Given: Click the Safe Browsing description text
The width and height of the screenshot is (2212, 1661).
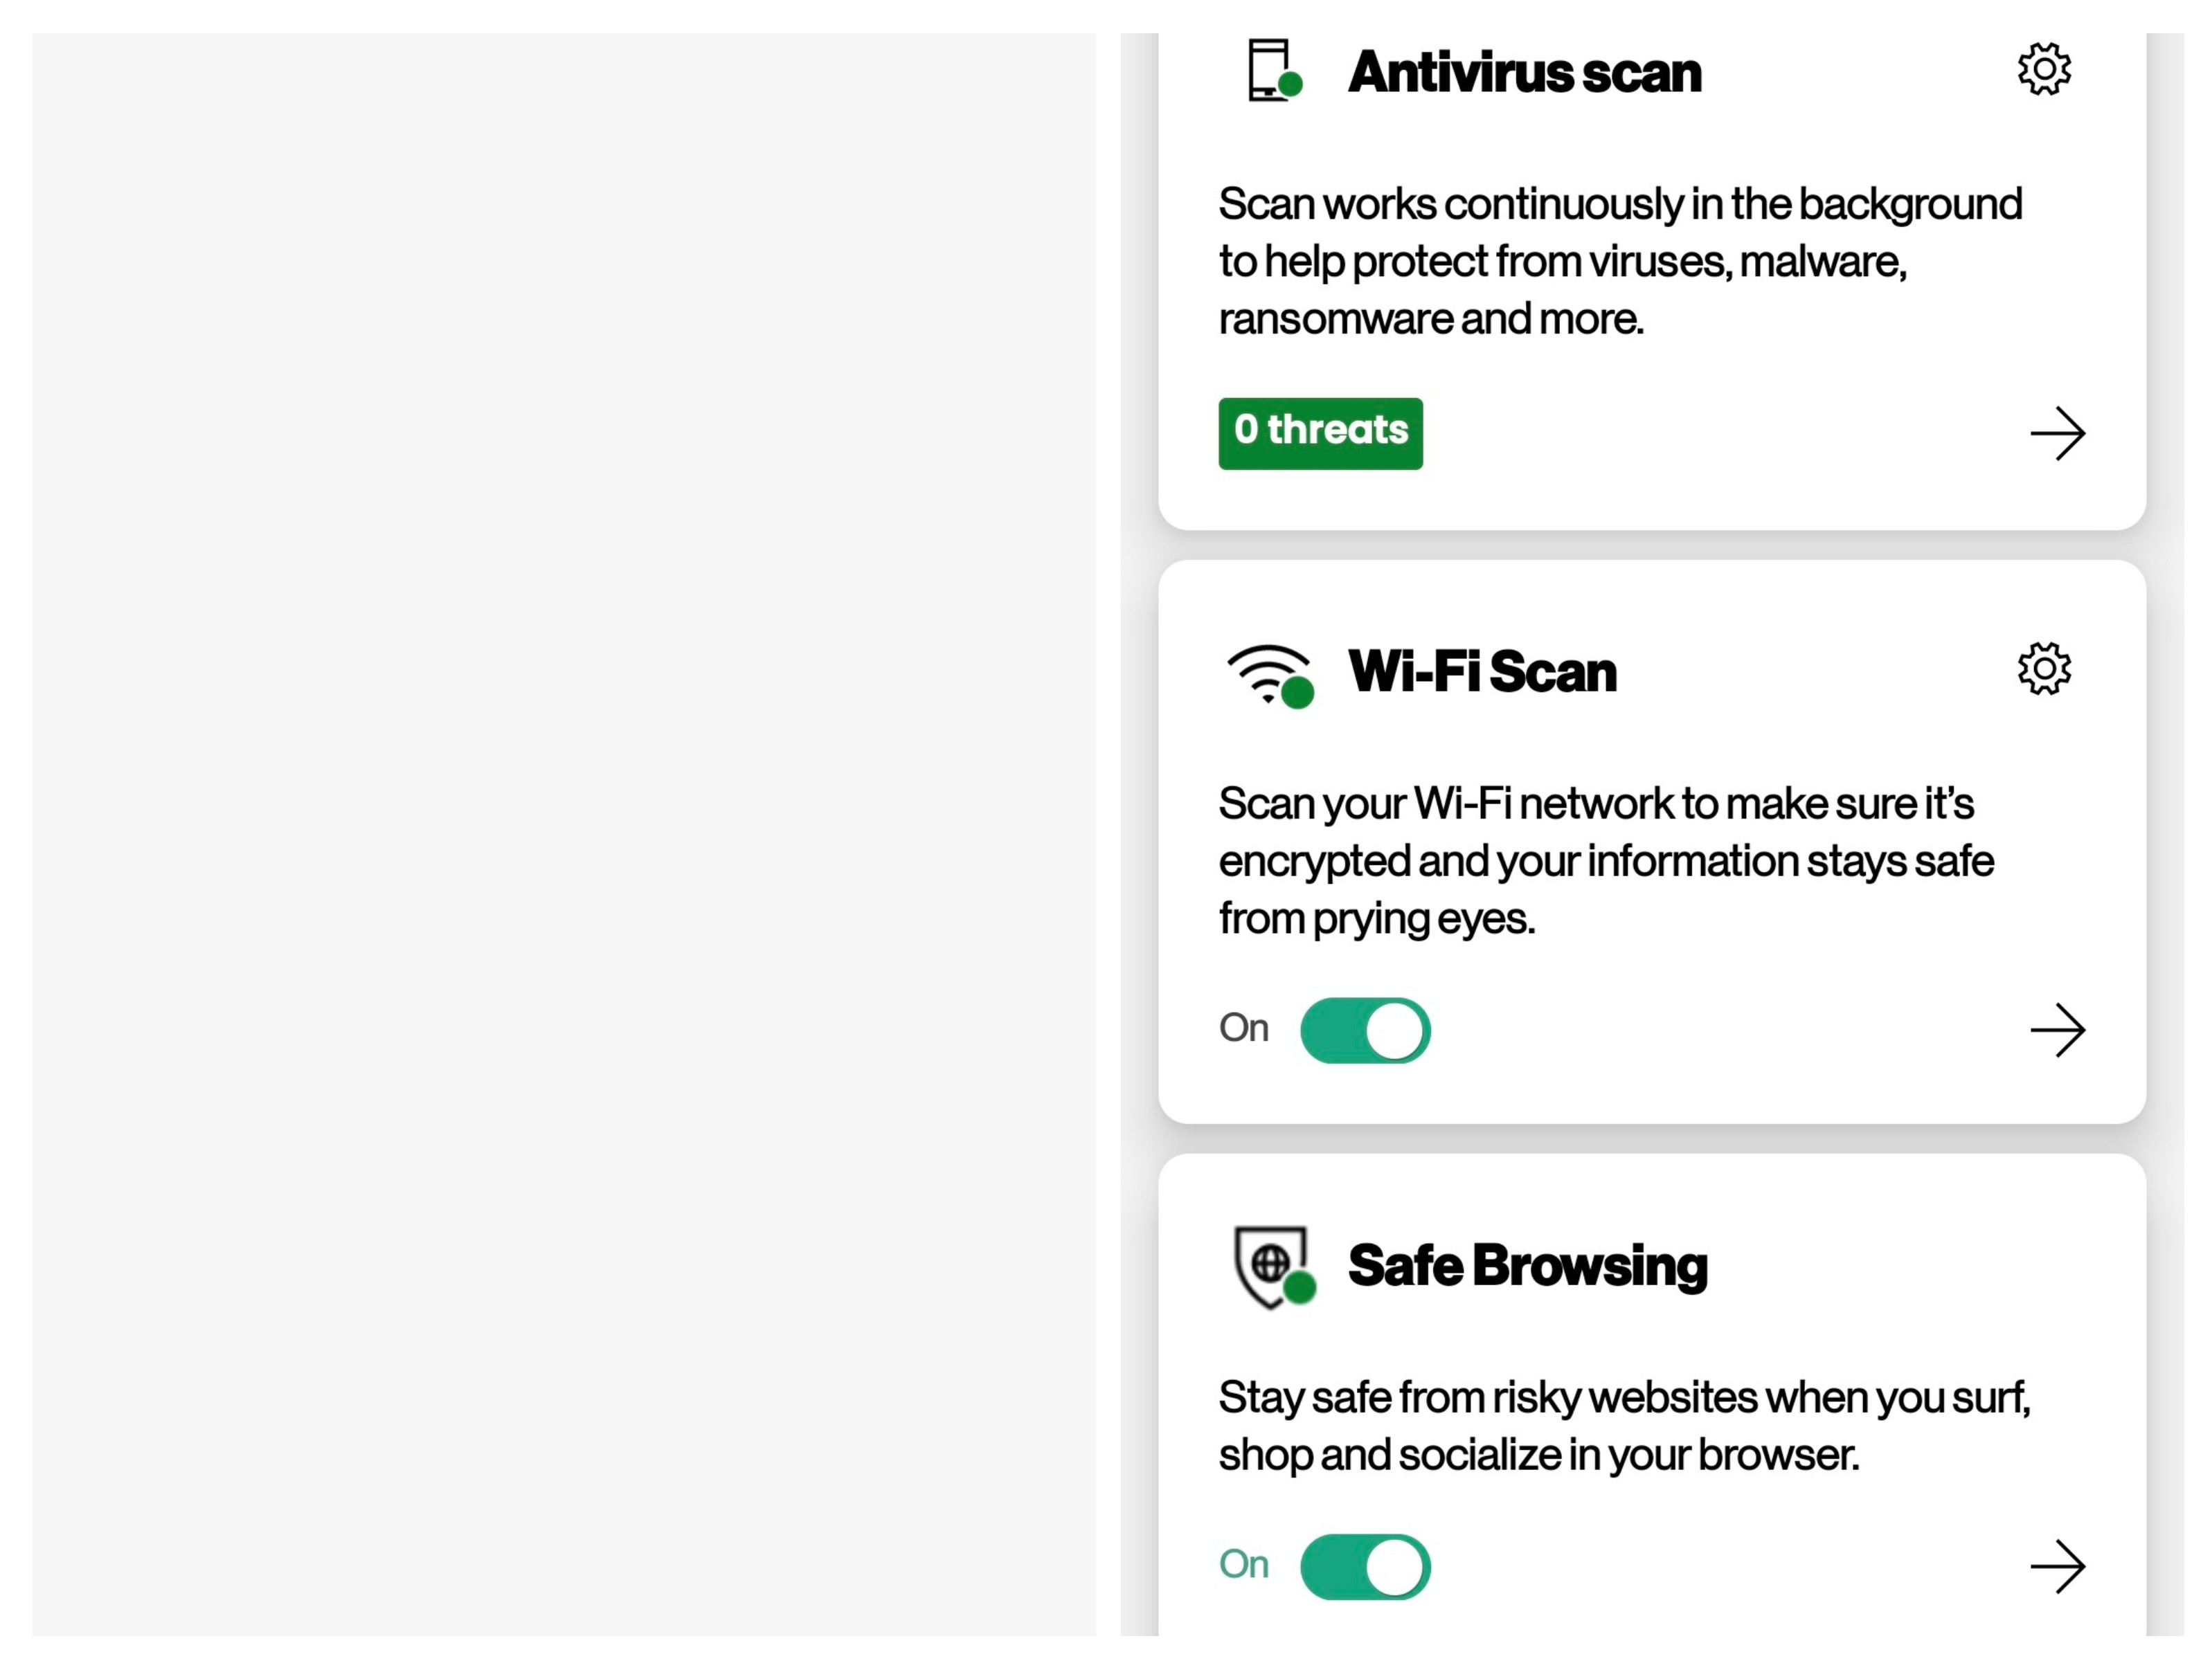Looking at the screenshot, I should tap(1624, 1425).
